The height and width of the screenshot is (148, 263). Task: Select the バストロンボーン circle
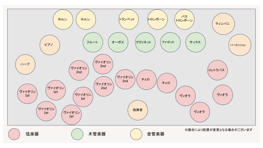tap(184, 19)
